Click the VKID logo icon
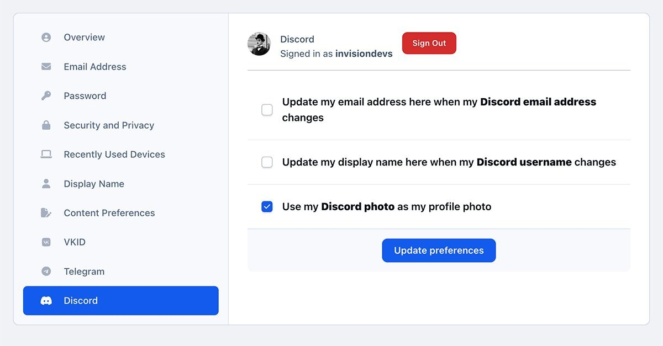Image resolution: width=663 pixels, height=346 pixels. [46, 242]
